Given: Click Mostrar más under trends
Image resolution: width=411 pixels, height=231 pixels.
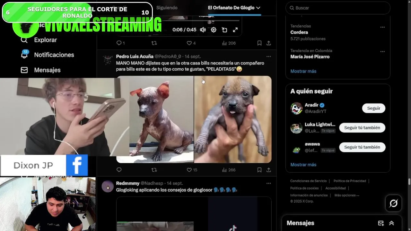Looking at the screenshot, I should (x=303, y=71).
